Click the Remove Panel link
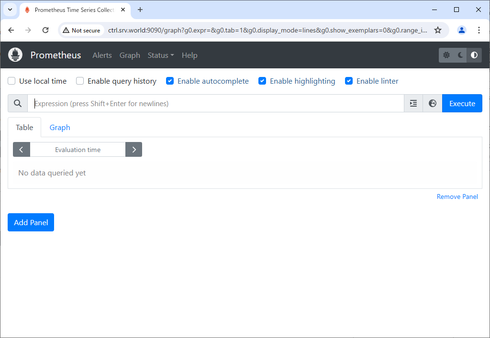 coord(457,196)
